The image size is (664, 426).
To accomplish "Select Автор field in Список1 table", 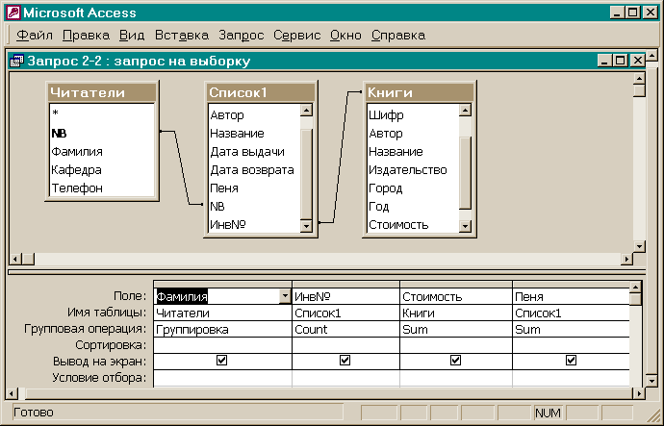I will point(254,115).
